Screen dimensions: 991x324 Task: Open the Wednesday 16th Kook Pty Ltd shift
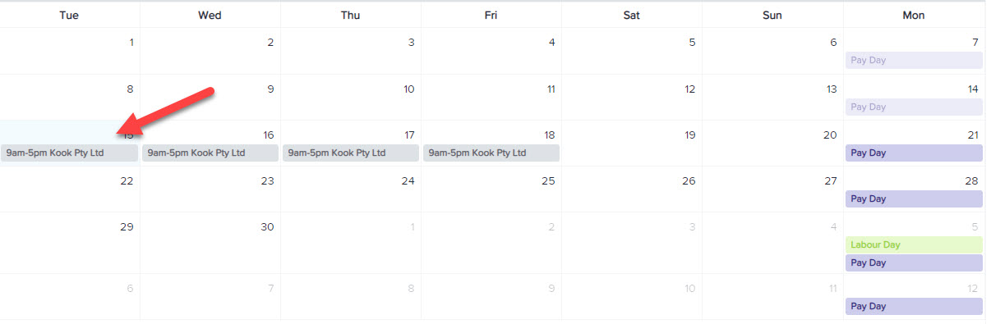pyautogui.click(x=210, y=153)
